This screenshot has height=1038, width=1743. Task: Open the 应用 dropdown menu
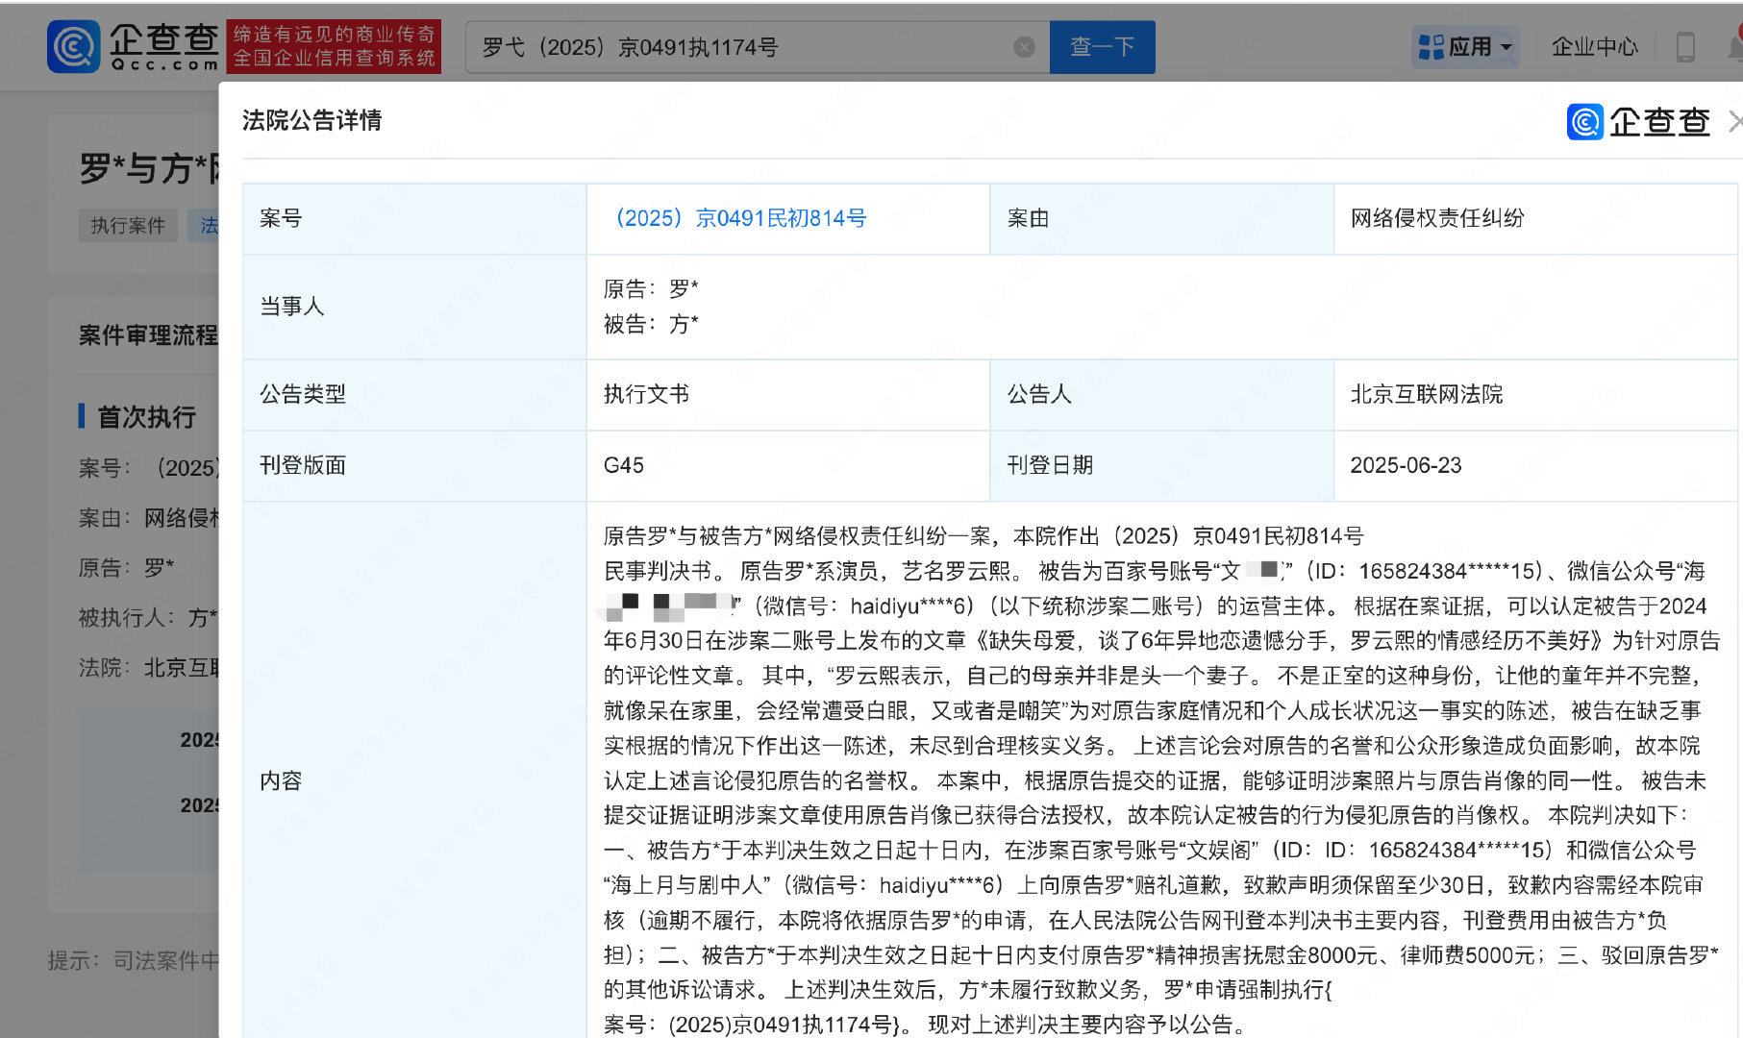pyautogui.click(x=1466, y=46)
